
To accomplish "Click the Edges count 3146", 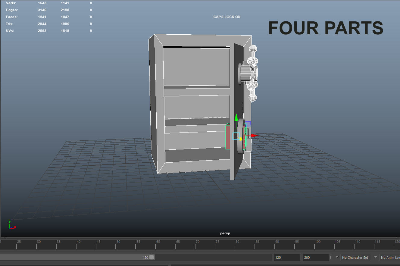I will pos(42,10).
